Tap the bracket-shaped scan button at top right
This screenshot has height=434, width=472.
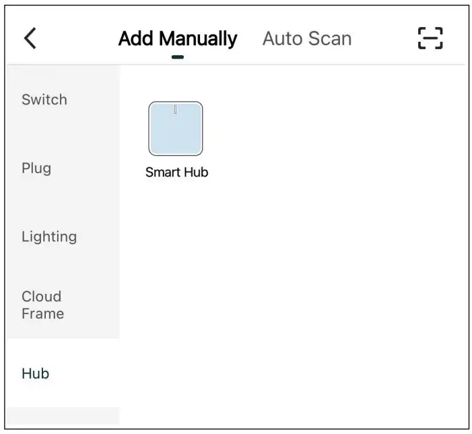coord(430,38)
